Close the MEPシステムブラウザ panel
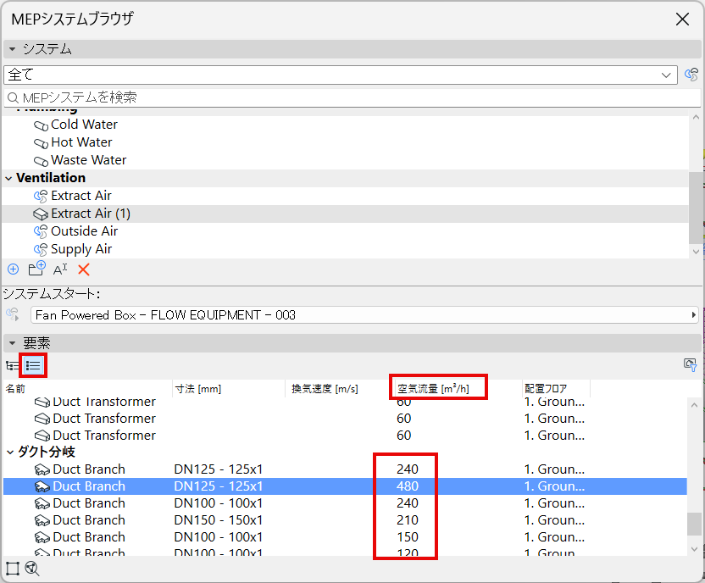 pos(682,19)
